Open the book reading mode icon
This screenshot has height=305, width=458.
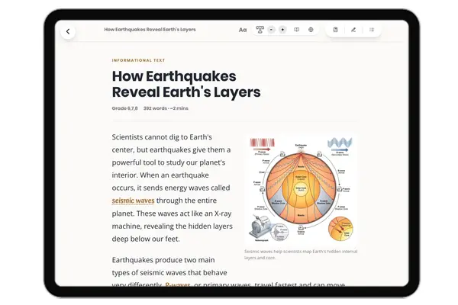click(296, 30)
